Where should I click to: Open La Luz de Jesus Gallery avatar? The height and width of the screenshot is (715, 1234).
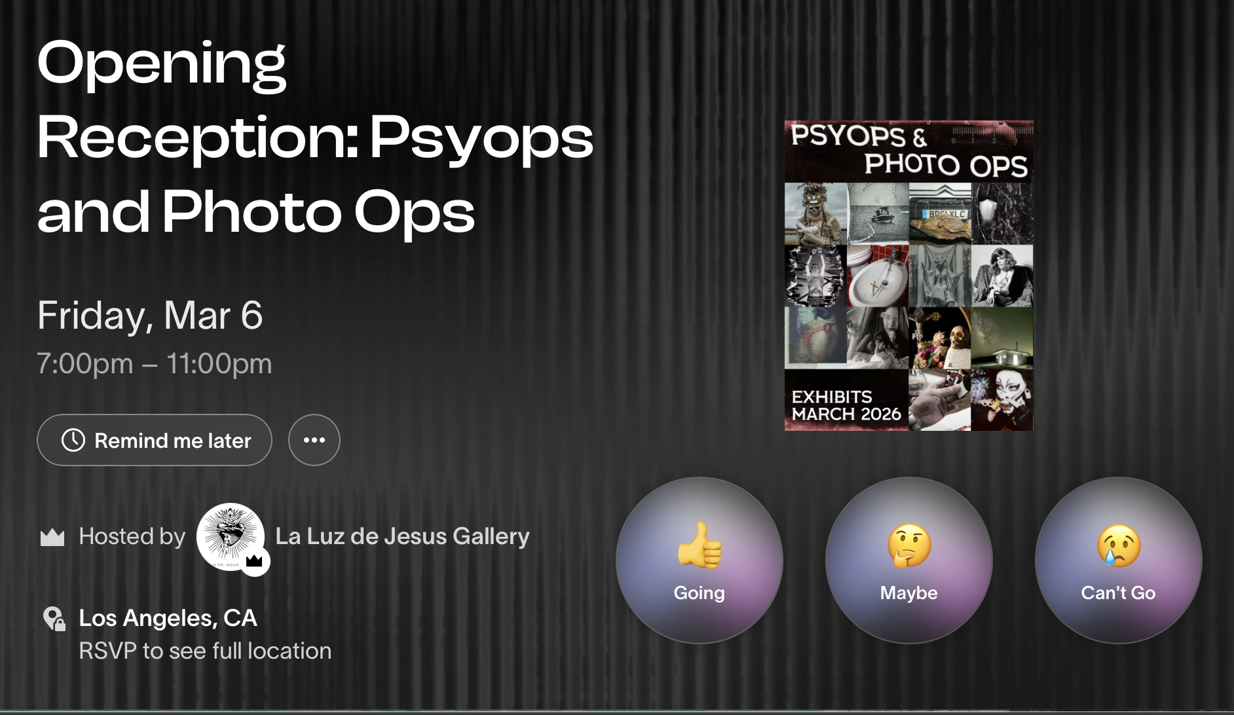click(x=231, y=537)
